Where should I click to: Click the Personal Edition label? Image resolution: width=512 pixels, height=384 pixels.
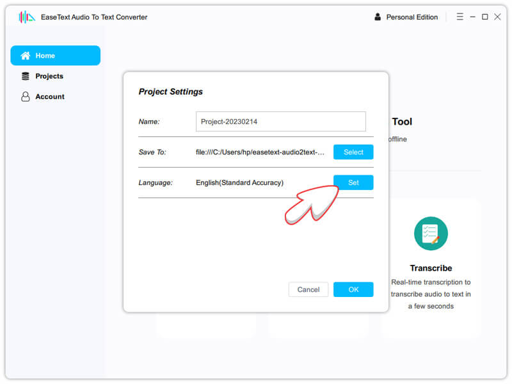[412, 17]
